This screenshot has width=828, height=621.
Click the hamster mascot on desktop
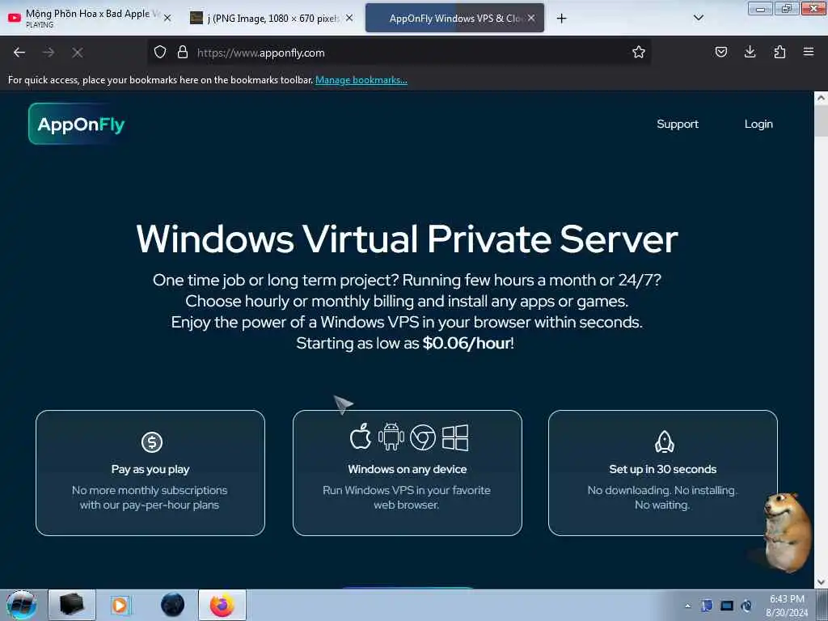pos(786,531)
